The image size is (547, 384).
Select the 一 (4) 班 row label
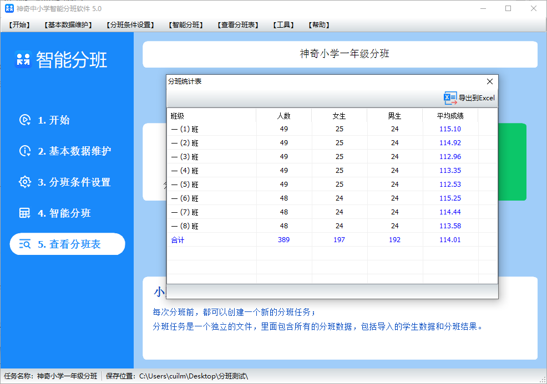185,171
